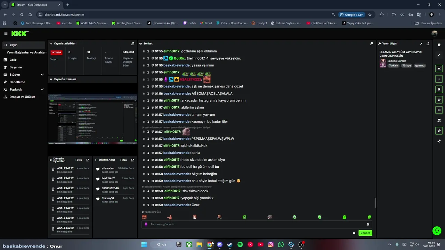Pop out the Etkinlik Akışı panel
Image resolution: width=445 pixels, height=250 pixels.
(132, 160)
